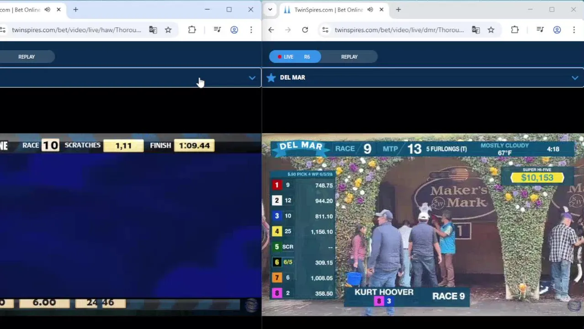Screen dimensions: 584x329
Task: Open site info in the left window address bar
Action: tap(3, 30)
